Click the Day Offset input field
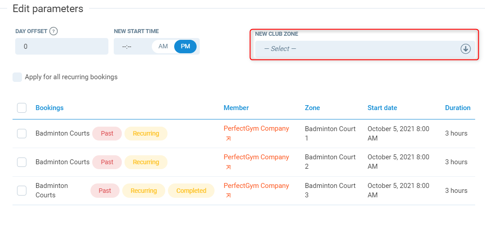 coord(61,47)
